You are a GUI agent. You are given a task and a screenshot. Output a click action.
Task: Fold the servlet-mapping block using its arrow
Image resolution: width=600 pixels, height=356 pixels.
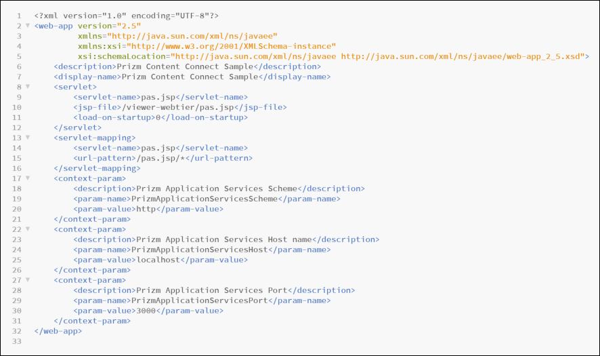28,138
